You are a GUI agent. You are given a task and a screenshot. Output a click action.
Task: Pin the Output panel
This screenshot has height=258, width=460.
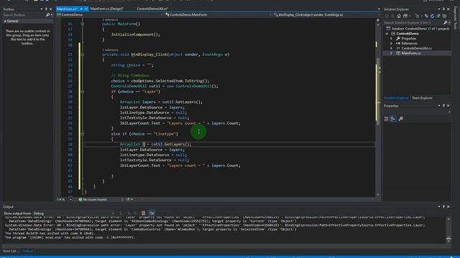443,206
